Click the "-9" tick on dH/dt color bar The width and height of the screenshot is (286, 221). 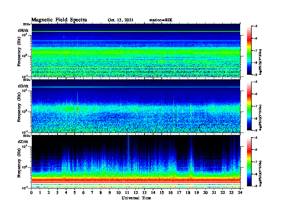[x=256, y=75]
